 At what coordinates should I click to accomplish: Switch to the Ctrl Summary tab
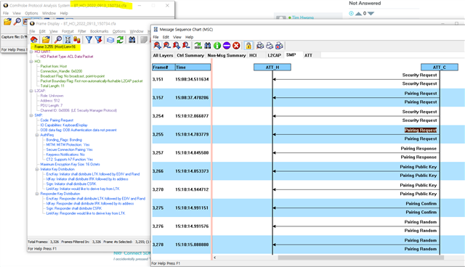pyautogui.click(x=190, y=55)
